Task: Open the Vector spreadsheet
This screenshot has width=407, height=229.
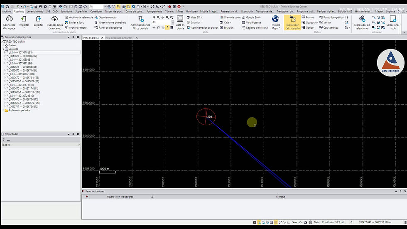Action: point(325,22)
